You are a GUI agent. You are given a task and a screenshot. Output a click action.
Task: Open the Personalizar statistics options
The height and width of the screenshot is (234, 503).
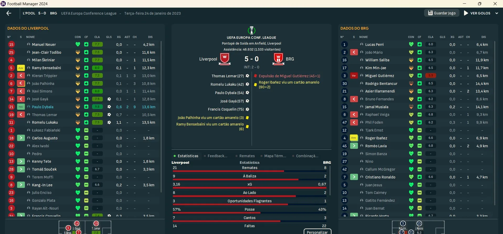click(317, 232)
